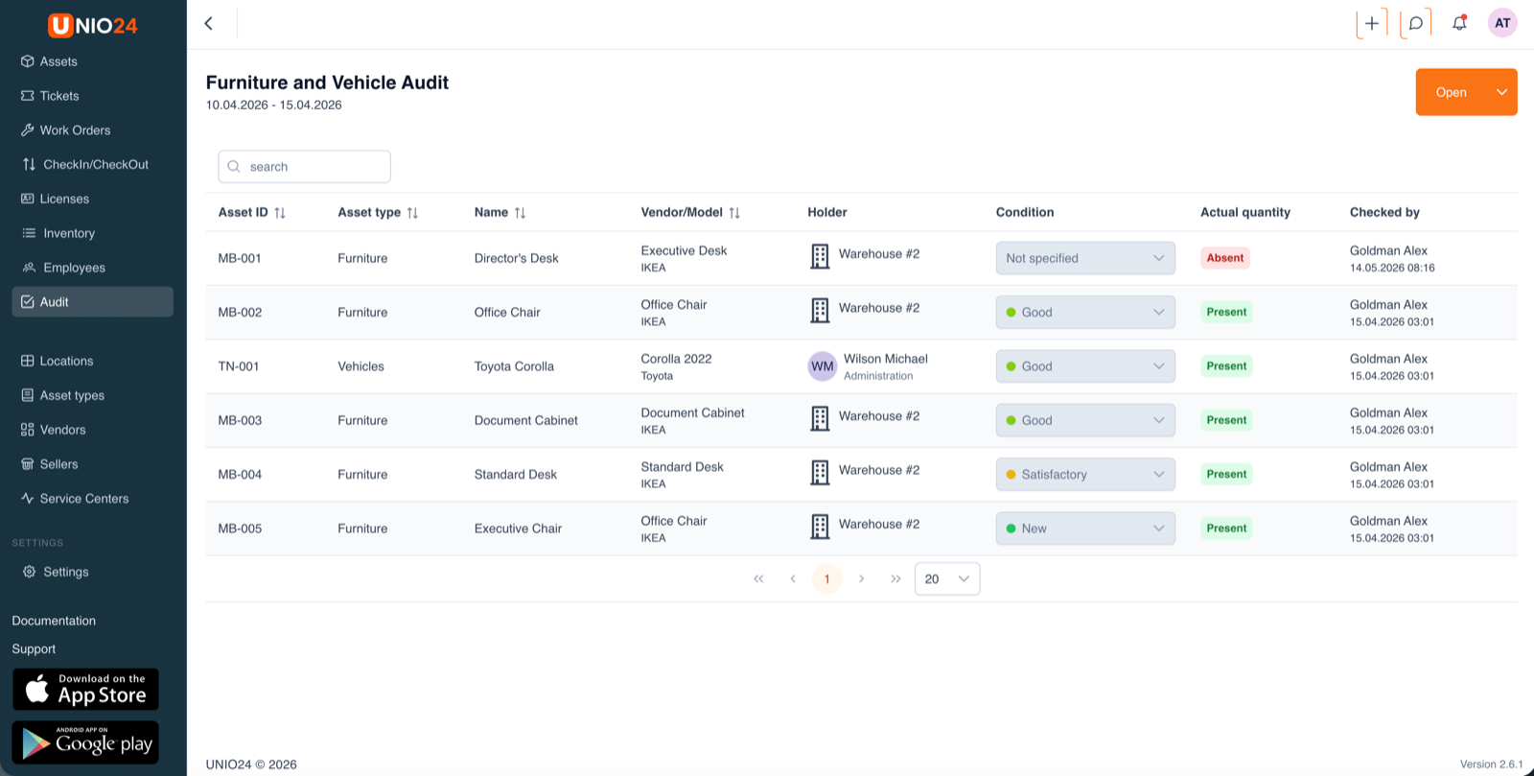Click the Service Centers pulse icon
The width and height of the screenshot is (1534, 776).
click(x=28, y=499)
